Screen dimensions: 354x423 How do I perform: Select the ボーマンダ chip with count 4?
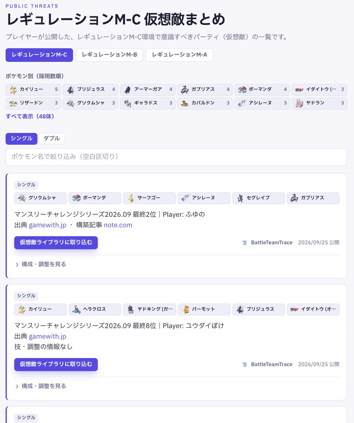(x=262, y=90)
